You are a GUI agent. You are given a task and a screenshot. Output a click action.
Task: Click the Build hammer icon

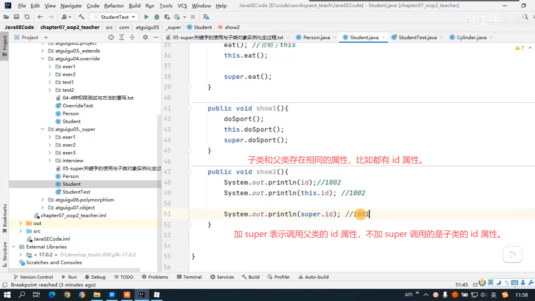point(81,17)
